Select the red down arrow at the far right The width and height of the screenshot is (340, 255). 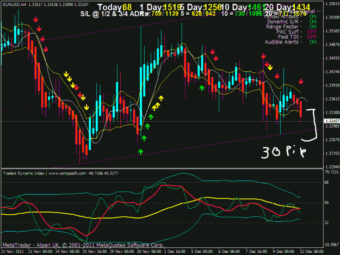click(301, 81)
